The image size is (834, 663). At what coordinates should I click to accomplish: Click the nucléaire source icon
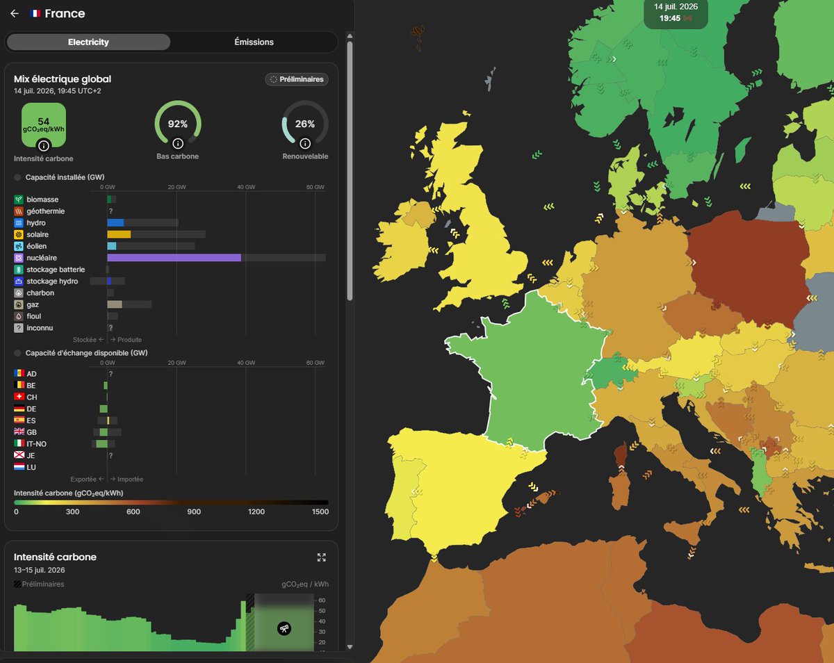pos(19,258)
